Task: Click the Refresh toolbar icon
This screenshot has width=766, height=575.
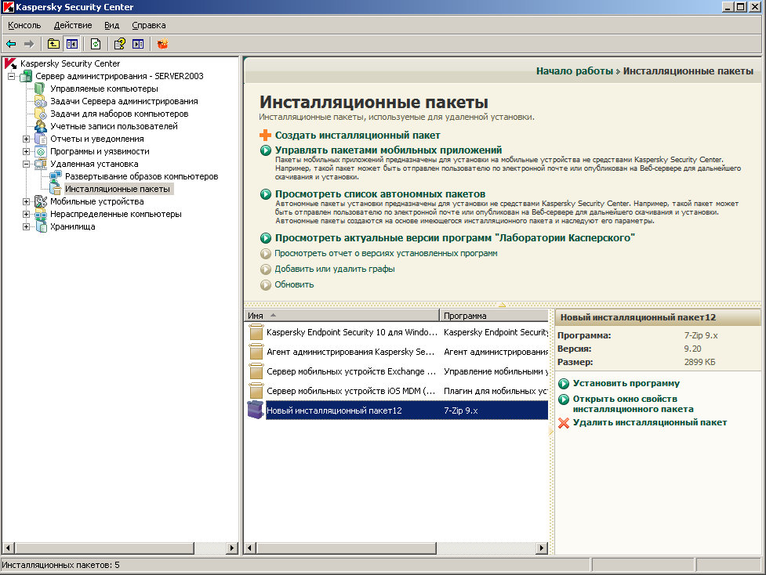Action: (x=96, y=44)
